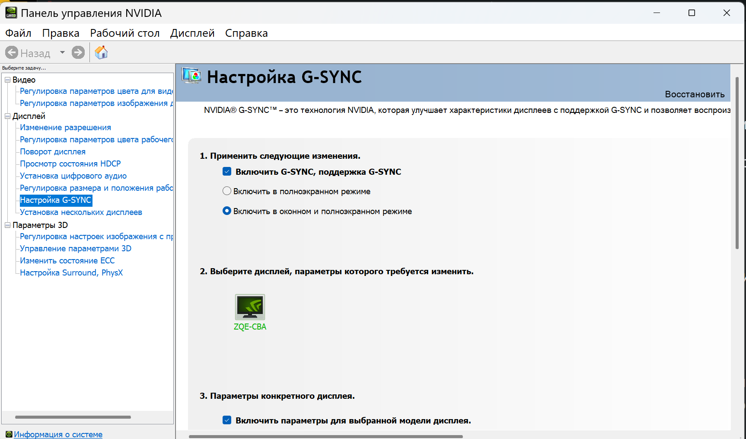Click the Forward arrow icon
This screenshot has height=439, width=746.
(78, 53)
